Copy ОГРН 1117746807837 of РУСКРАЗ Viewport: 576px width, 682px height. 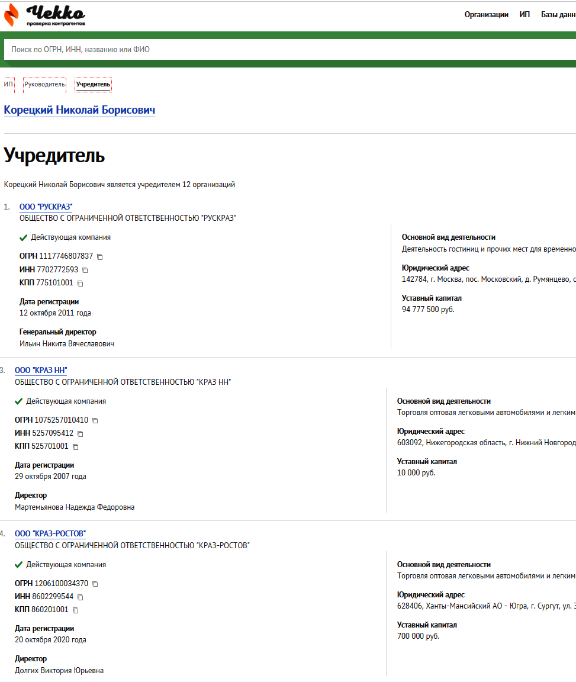click(100, 257)
